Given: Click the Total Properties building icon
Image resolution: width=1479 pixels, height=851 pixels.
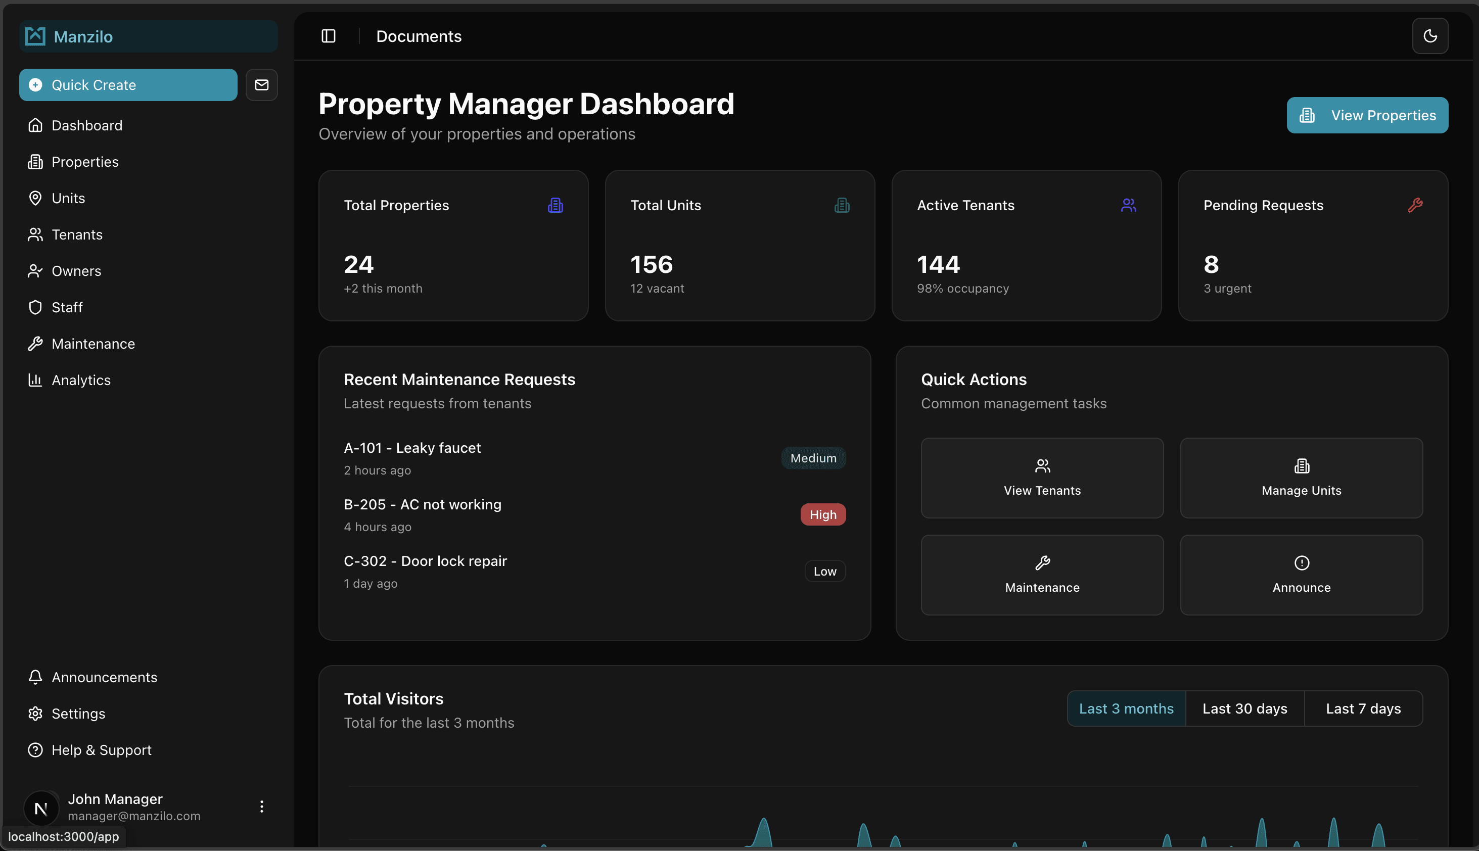Looking at the screenshot, I should tap(555, 205).
